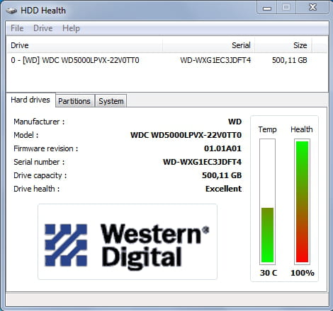Click the Drive capacity label
Image resolution: width=333 pixels, height=311 pixels.
tap(40, 175)
